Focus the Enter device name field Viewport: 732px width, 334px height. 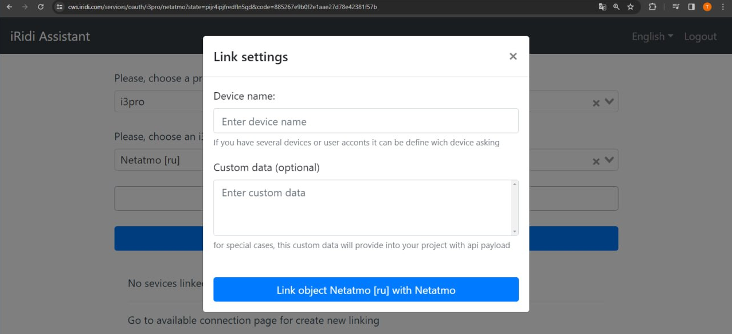tap(366, 121)
